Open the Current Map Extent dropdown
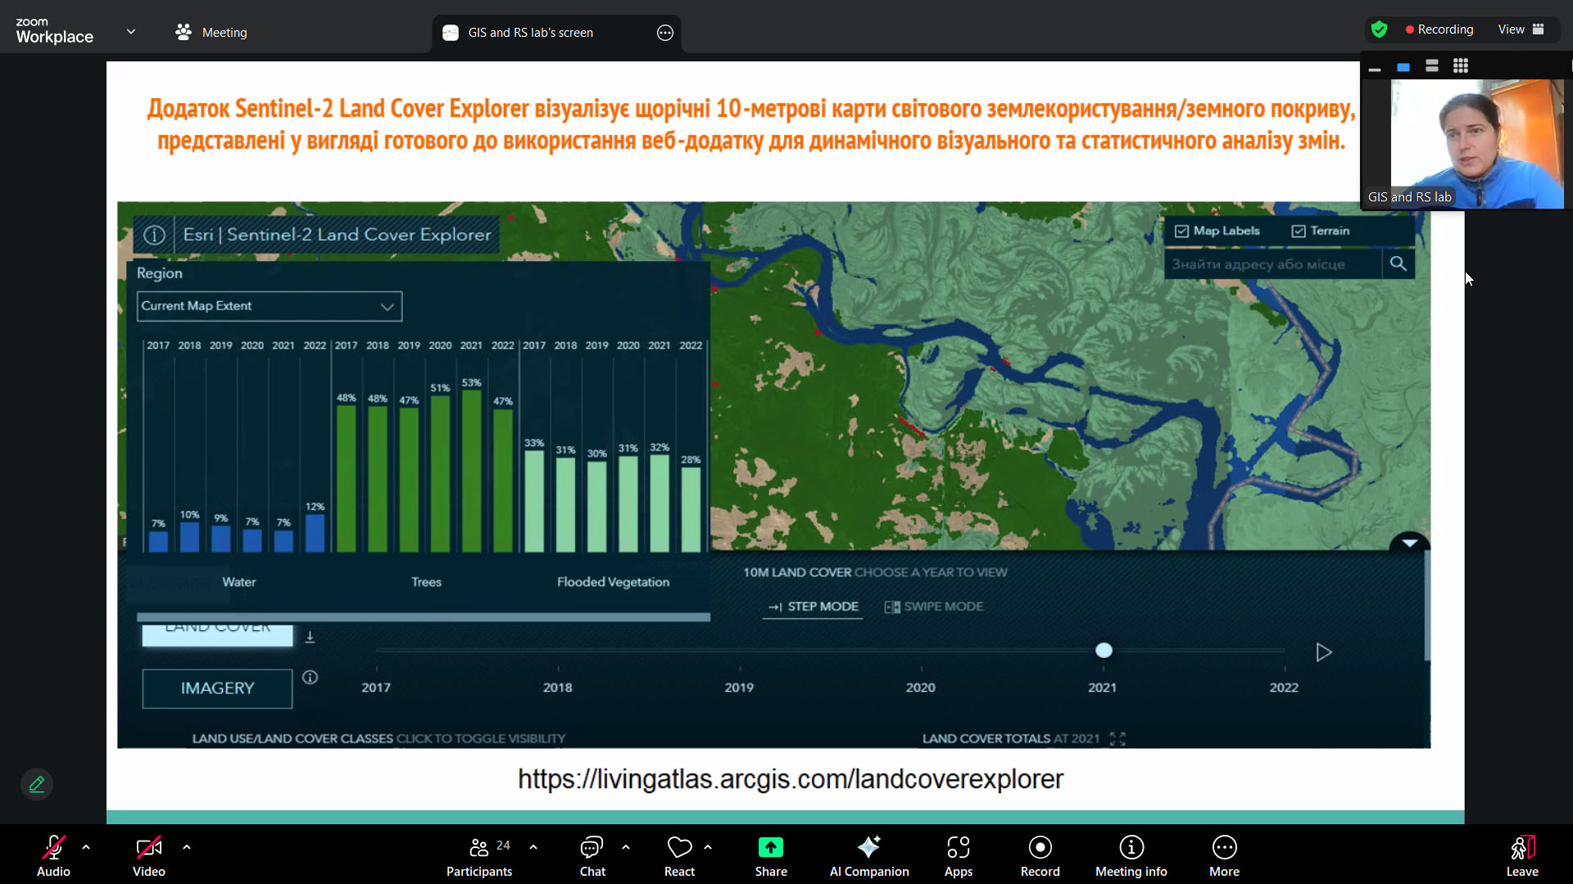1573x884 pixels. pyautogui.click(x=269, y=306)
